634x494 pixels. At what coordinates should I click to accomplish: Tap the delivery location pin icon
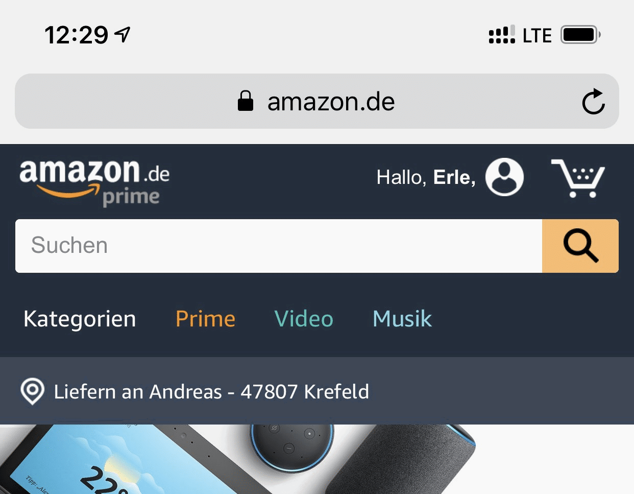(32, 392)
